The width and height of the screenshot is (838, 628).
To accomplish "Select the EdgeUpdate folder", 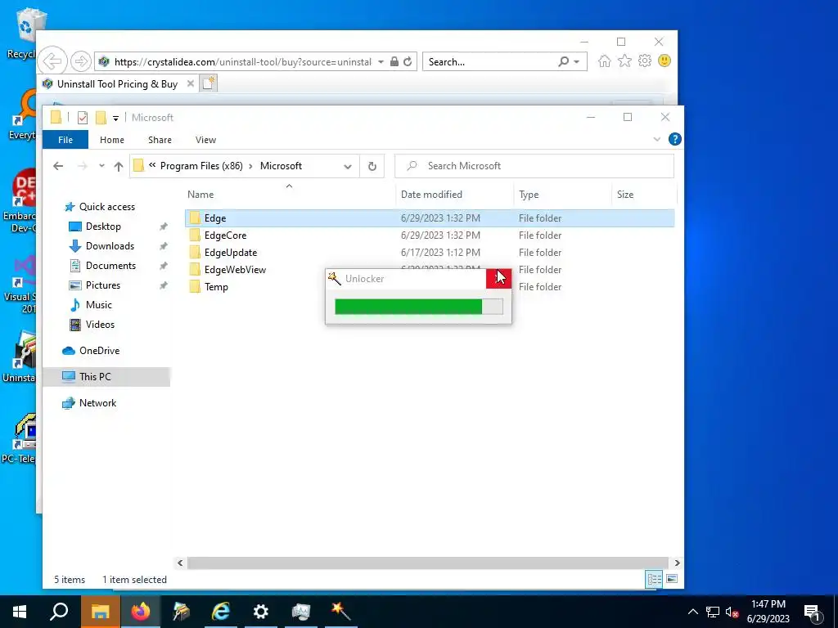I will pyautogui.click(x=230, y=253).
